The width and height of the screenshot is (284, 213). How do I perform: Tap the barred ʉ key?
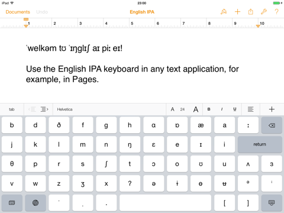[x=224, y=183]
